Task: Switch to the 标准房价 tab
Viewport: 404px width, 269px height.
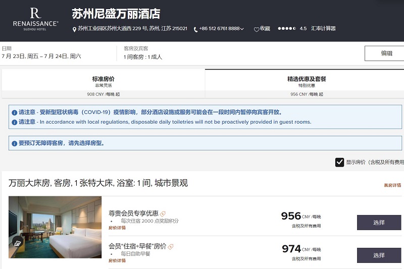Action: click(x=104, y=84)
